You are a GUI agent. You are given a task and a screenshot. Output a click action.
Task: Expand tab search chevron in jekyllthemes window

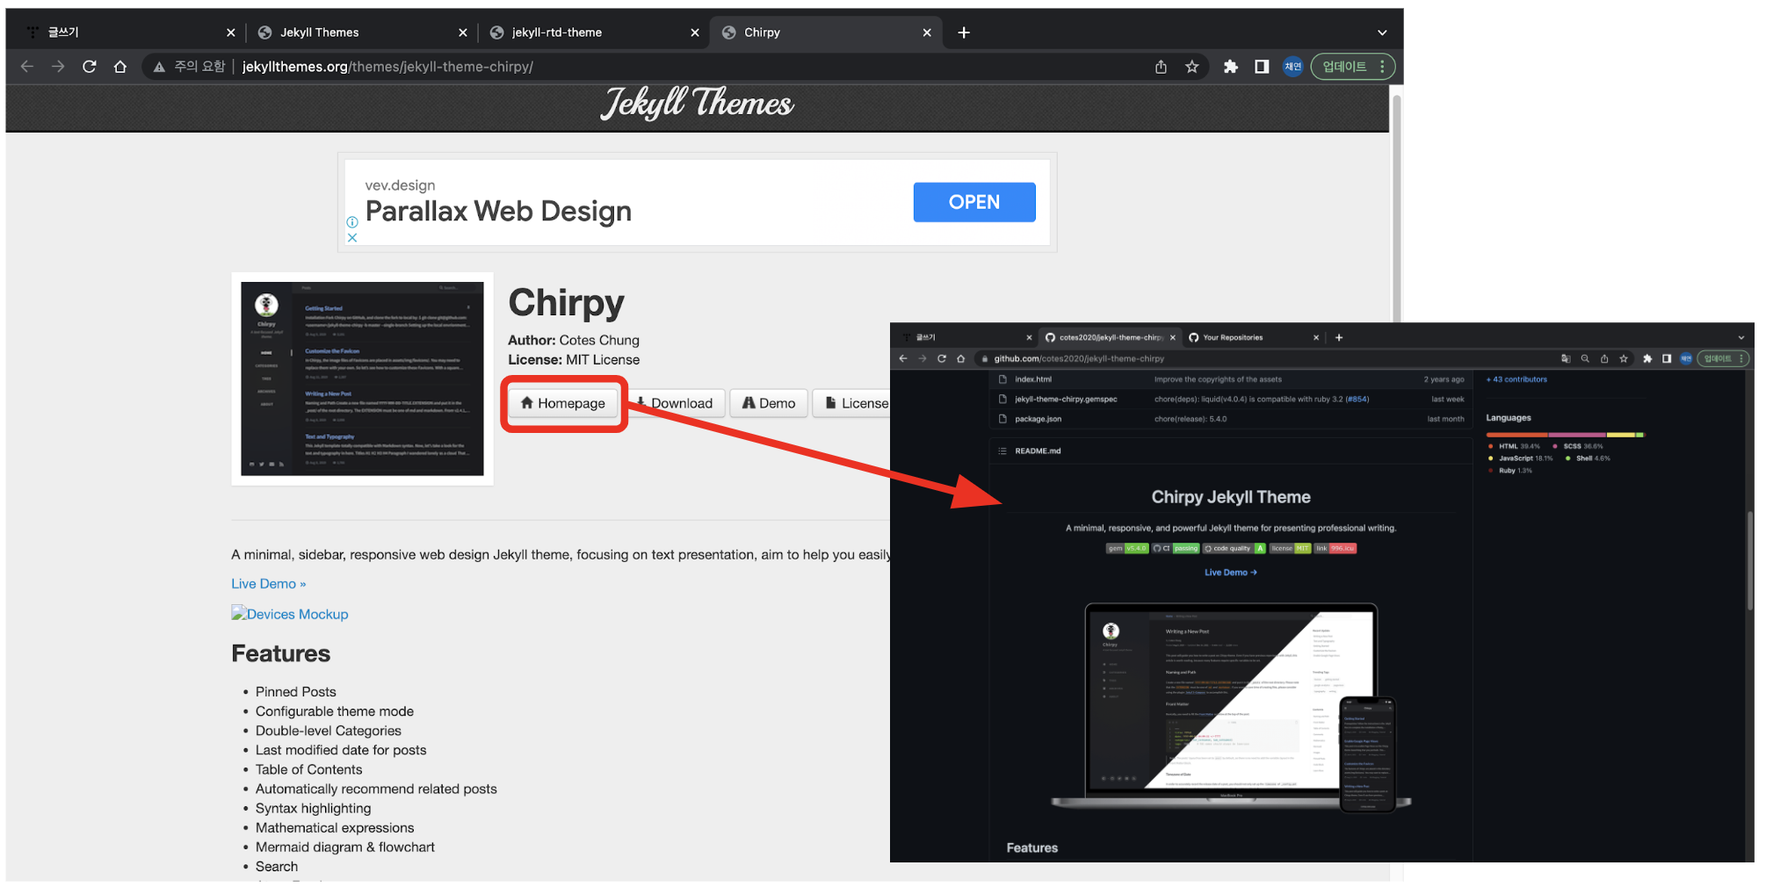click(x=1382, y=32)
